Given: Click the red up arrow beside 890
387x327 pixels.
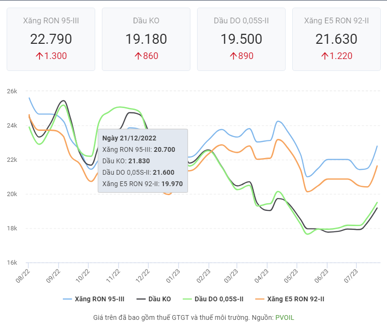Looking at the screenshot, I should point(233,56).
